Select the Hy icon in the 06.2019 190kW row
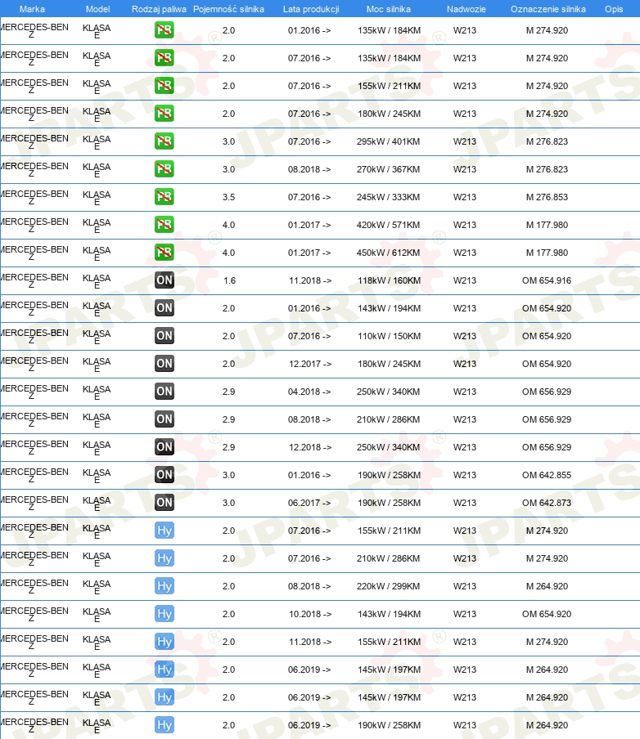 pos(165,725)
